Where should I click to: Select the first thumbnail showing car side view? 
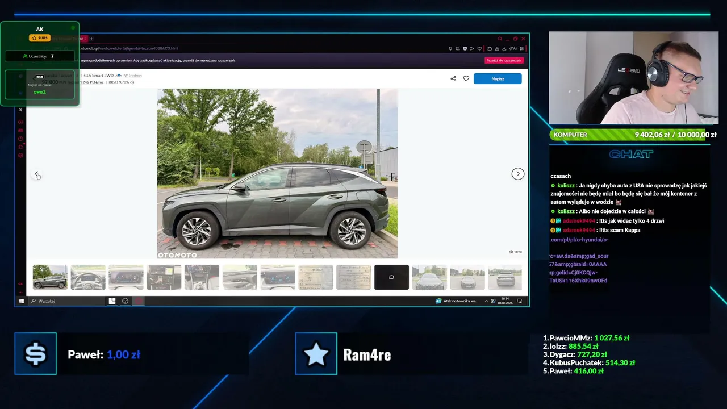(50, 277)
